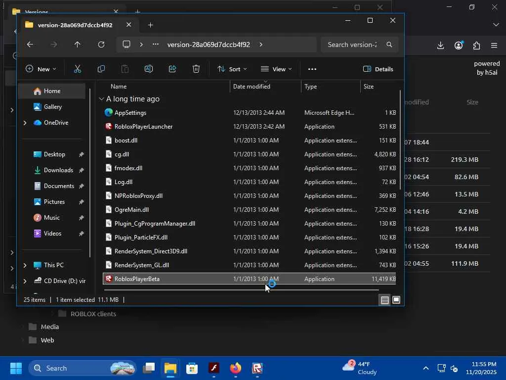The height and width of the screenshot is (380, 506).
Task: Open the See more three-dots menu
Action: pyautogui.click(x=312, y=69)
